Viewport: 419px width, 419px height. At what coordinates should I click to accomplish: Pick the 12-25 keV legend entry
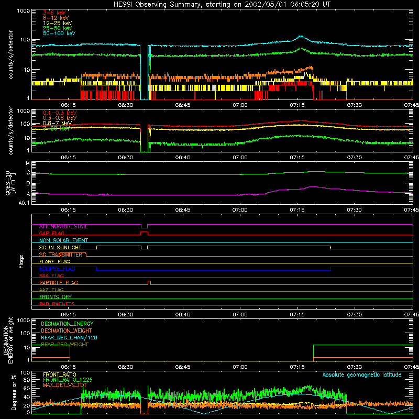[x=57, y=23]
